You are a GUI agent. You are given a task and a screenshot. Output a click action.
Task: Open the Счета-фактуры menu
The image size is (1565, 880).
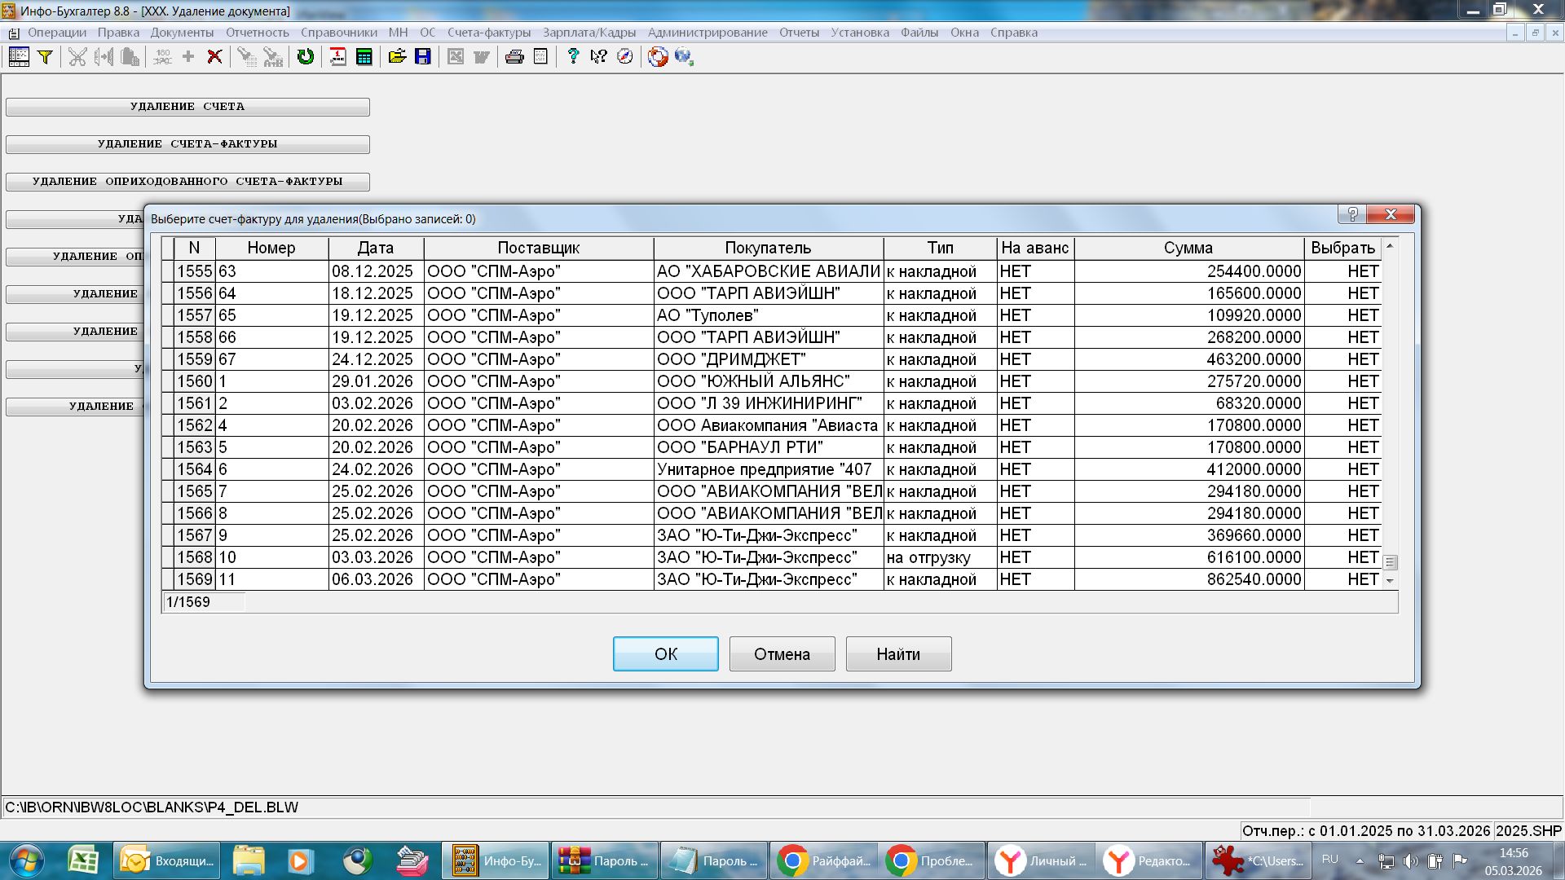coord(488,33)
